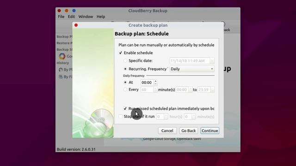Click the stop plan hours field
Viewport: 296px width, 166px height.
point(160,117)
